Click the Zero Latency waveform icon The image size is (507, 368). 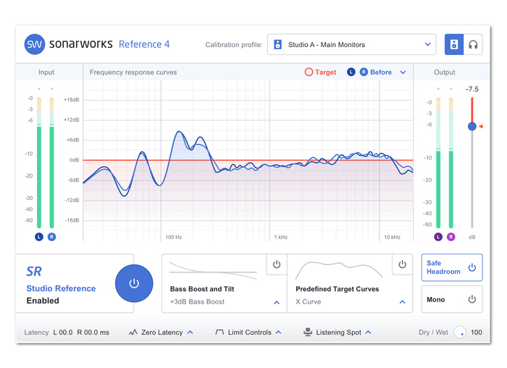tap(133, 332)
